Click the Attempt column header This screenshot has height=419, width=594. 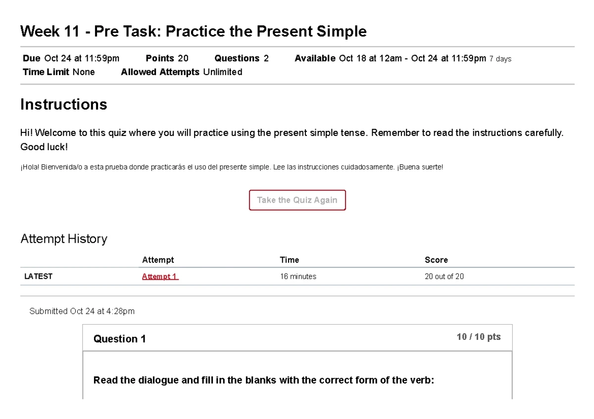click(158, 259)
